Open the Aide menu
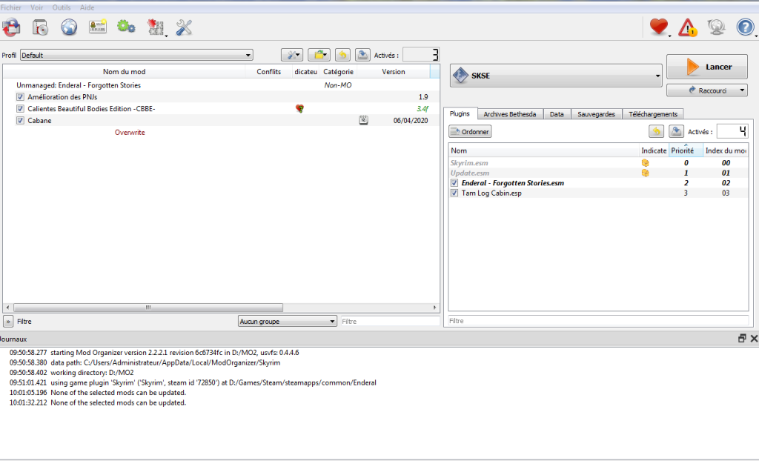 (87, 7)
